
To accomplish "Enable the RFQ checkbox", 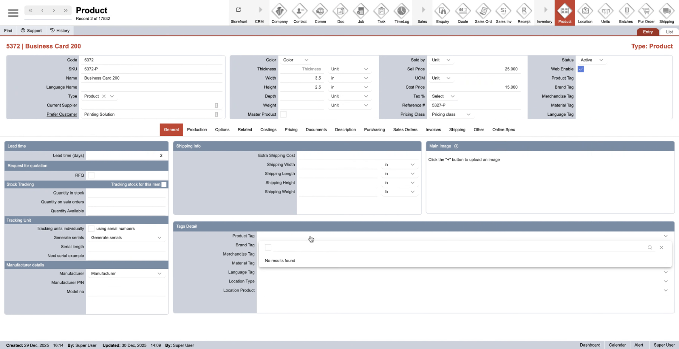I will (91, 176).
